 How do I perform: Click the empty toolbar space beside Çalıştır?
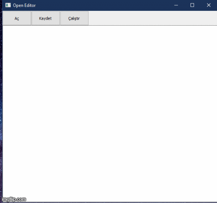[x=153, y=18]
